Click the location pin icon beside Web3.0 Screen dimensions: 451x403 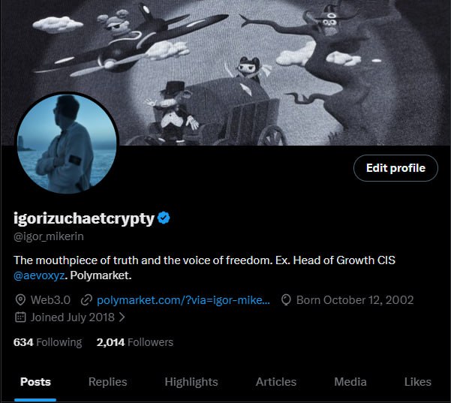tap(20, 300)
